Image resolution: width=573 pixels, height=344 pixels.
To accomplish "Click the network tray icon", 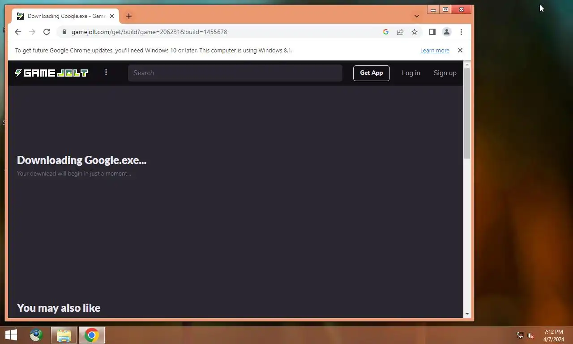I will 520,335.
